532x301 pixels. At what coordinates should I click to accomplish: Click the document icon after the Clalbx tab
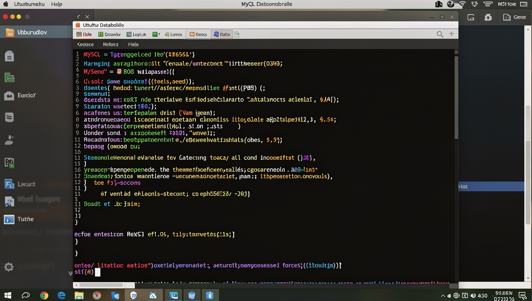pos(237,34)
